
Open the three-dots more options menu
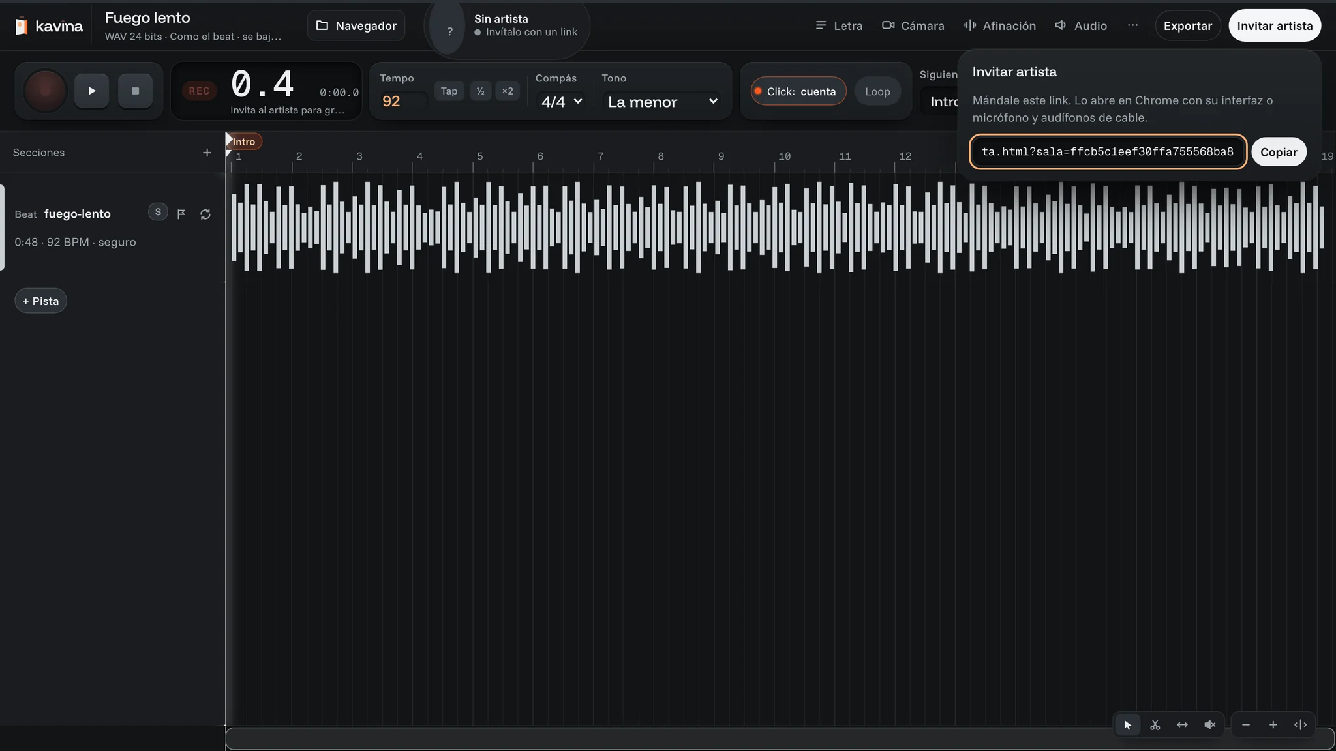[1132, 25]
